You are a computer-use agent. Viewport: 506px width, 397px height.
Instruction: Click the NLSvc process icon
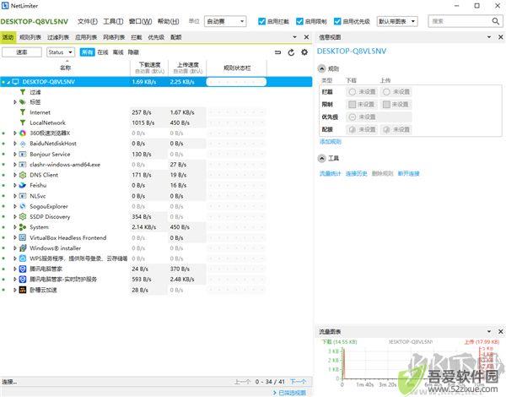tap(23, 196)
